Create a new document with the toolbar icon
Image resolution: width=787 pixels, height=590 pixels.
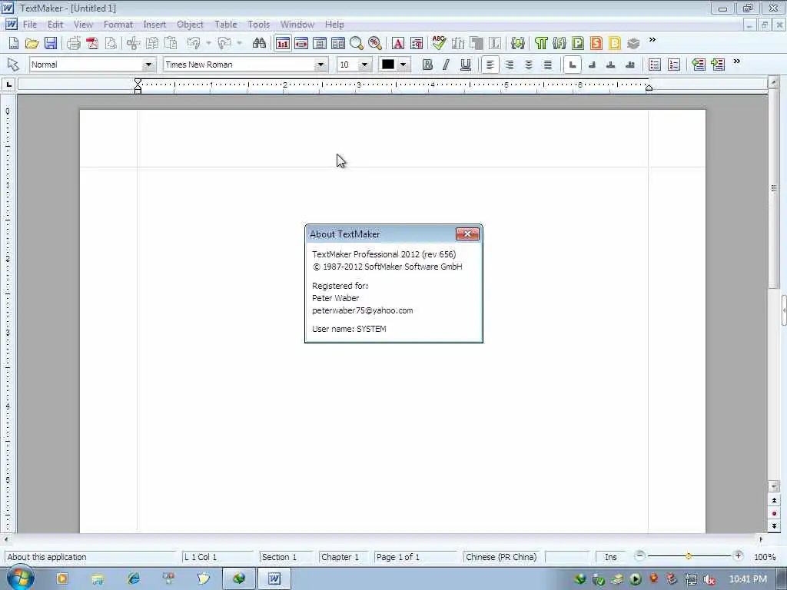[14, 44]
